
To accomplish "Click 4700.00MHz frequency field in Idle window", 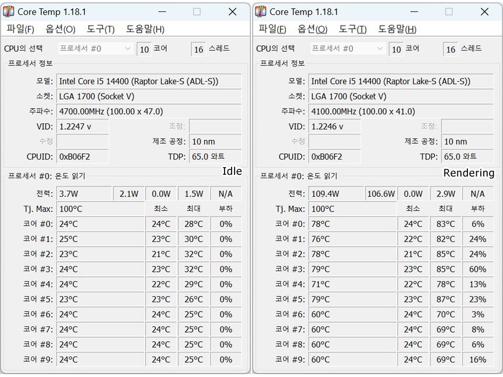I will (149, 112).
